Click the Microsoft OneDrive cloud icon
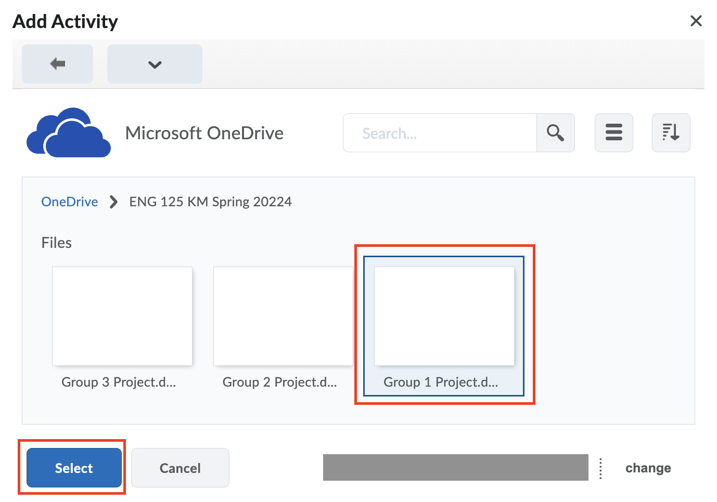Screen dimensions: 717x502 click(68, 133)
